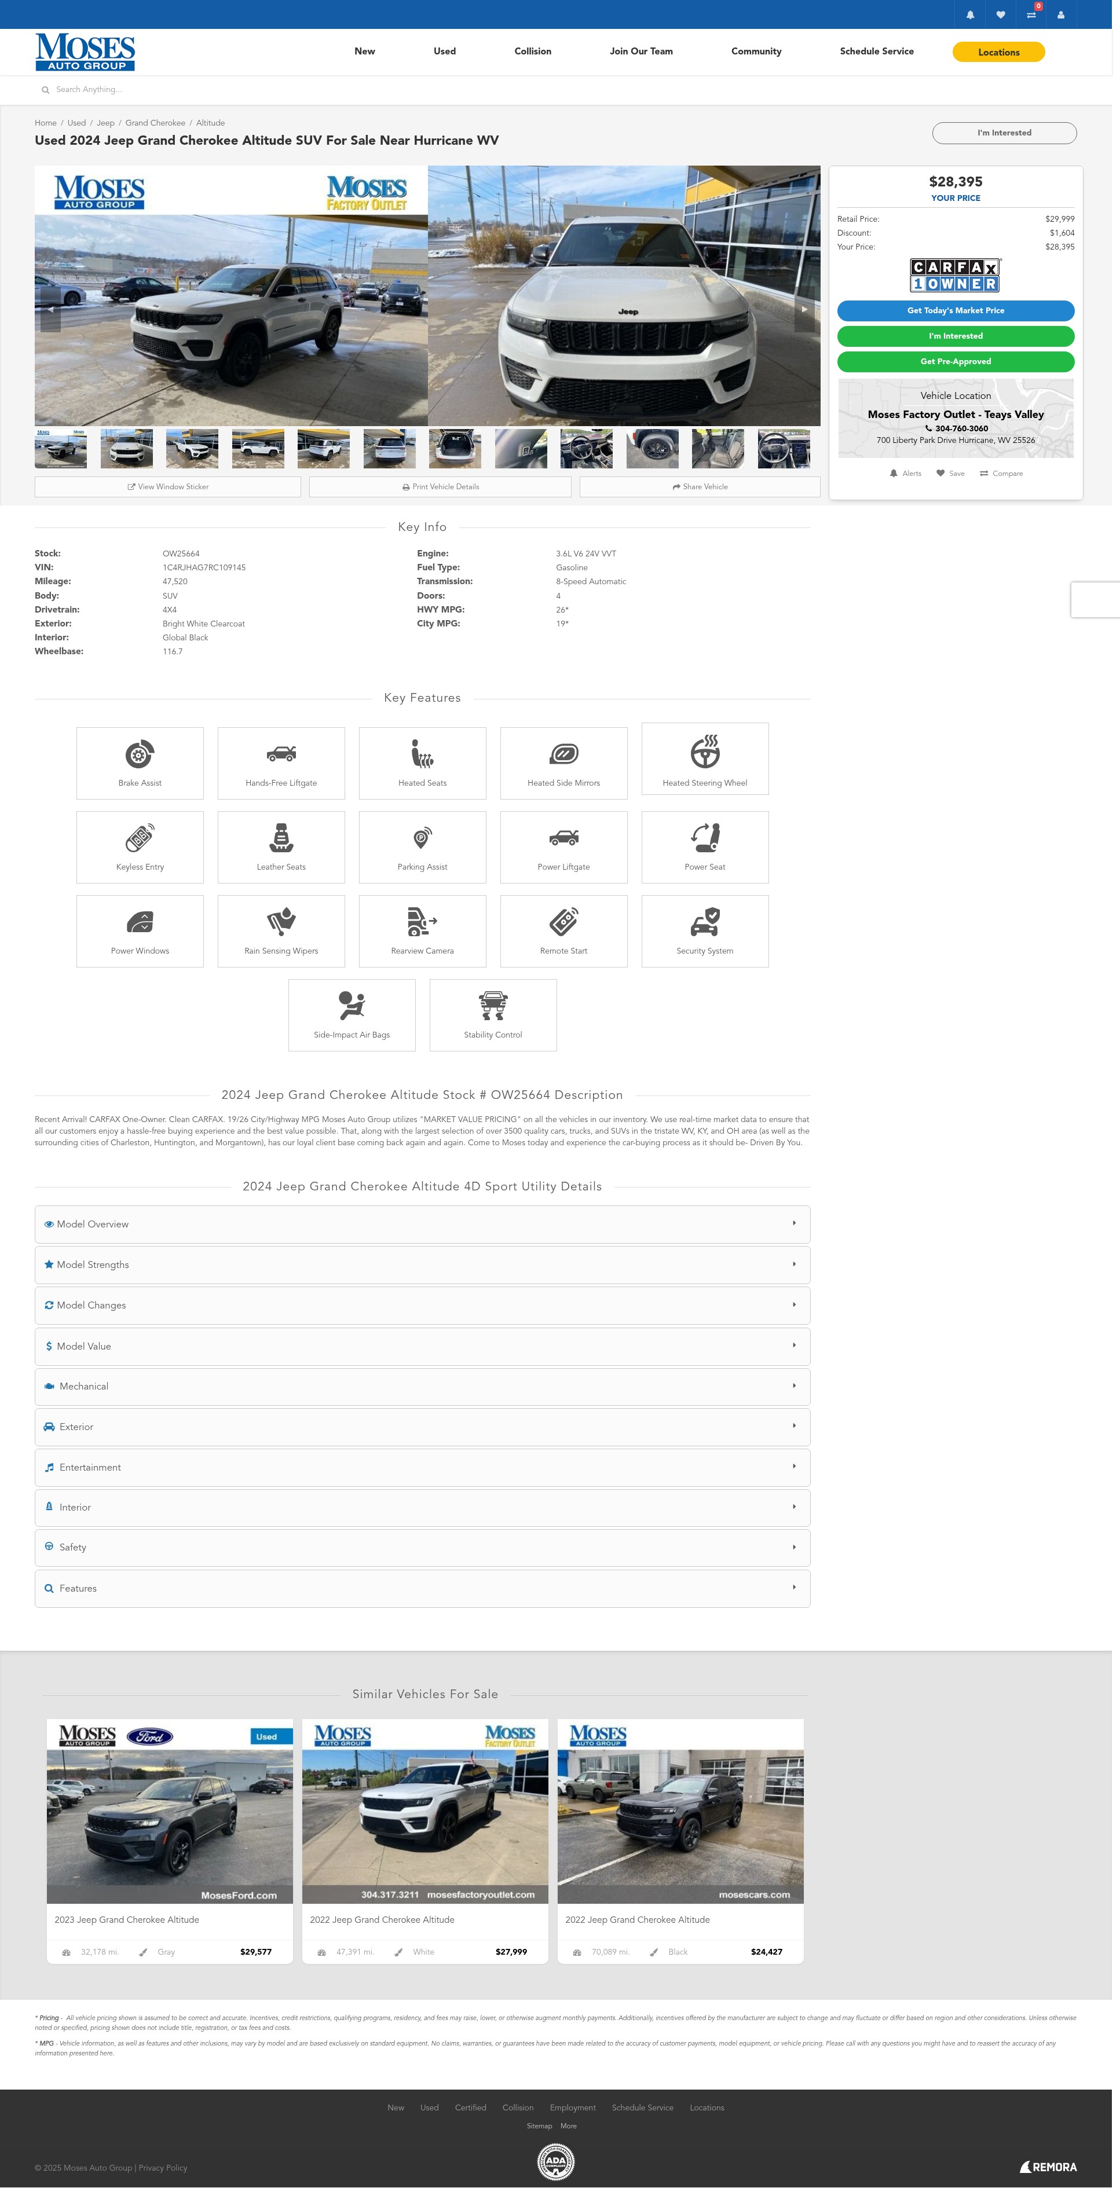This screenshot has height=2188, width=1120.
Task: Open Schedule Service in navigation
Action: (877, 52)
